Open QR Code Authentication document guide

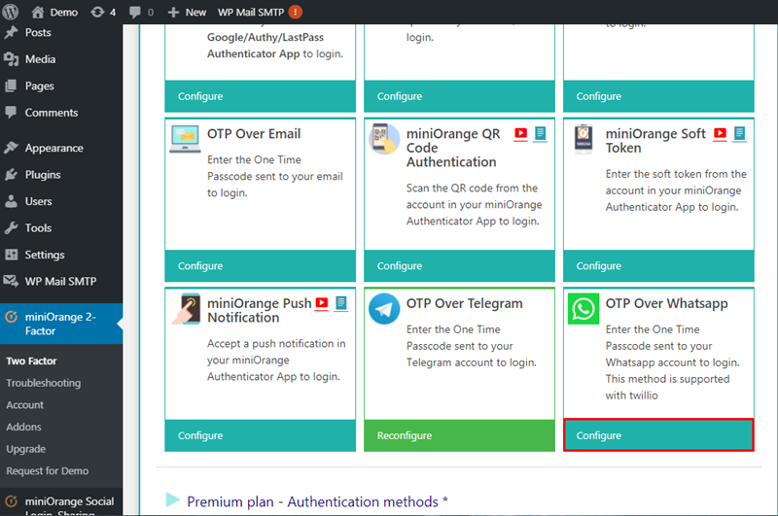[x=541, y=134]
